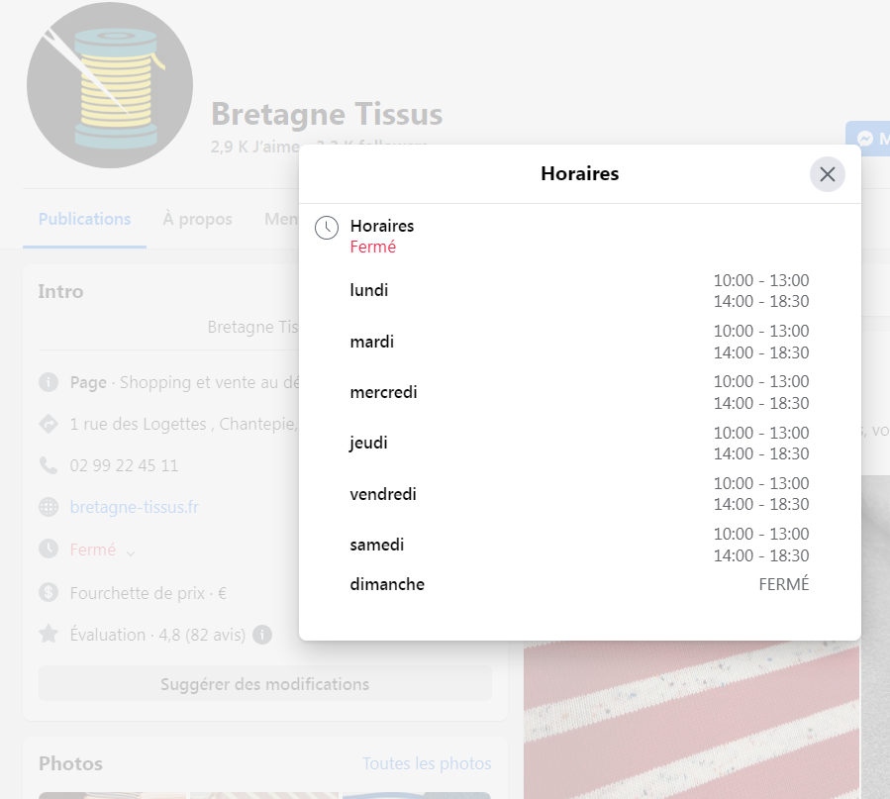Screen dimensions: 890x799
Task: Select the vendredi row label
Action: click(383, 494)
